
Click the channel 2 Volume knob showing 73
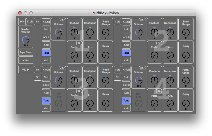click(139, 32)
